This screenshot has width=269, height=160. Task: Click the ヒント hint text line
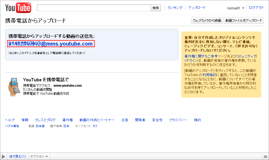(47, 53)
